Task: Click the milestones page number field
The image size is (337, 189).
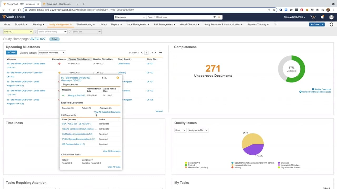Action: tap(146, 52)
